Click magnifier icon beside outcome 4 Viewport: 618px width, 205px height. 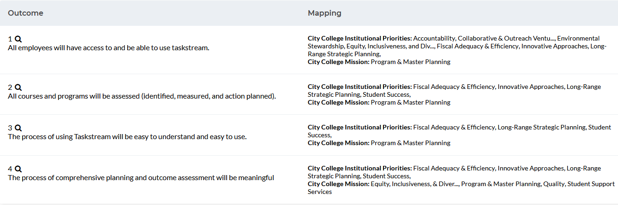pos(19,169)
